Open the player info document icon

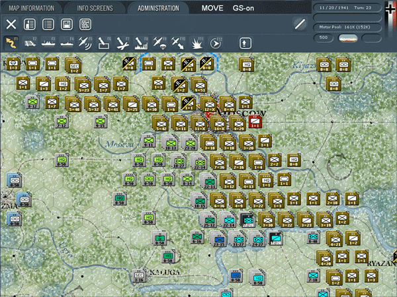tap(29, 24)
